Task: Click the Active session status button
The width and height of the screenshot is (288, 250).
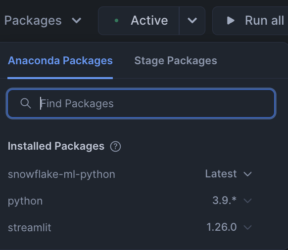Action: coord(139,21)
